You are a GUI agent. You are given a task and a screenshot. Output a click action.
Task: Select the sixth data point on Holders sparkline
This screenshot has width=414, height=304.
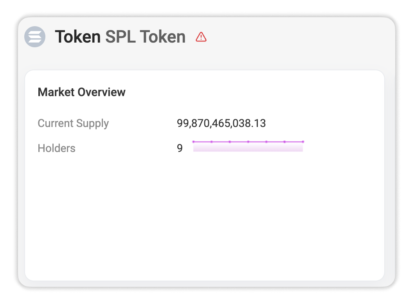(x=284, y=142)
